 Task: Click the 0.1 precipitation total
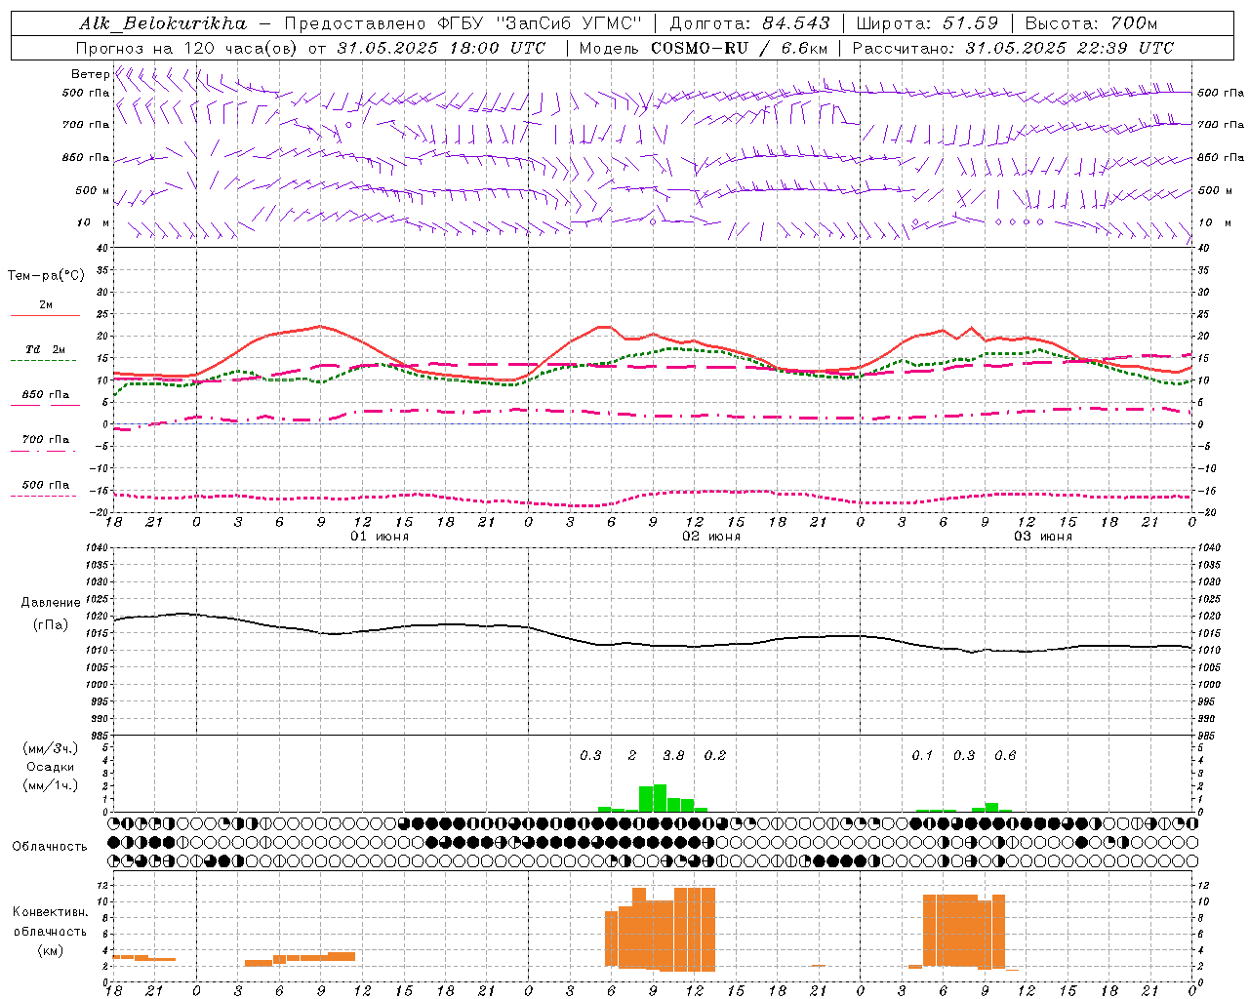(x=922, y=756)
